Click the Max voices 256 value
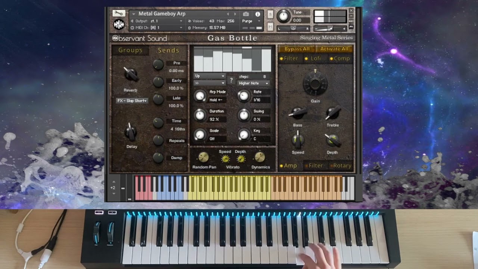This screenshot has width=478, height=269. click(231, 21)
